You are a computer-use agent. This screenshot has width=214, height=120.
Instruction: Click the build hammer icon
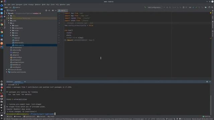145,7
